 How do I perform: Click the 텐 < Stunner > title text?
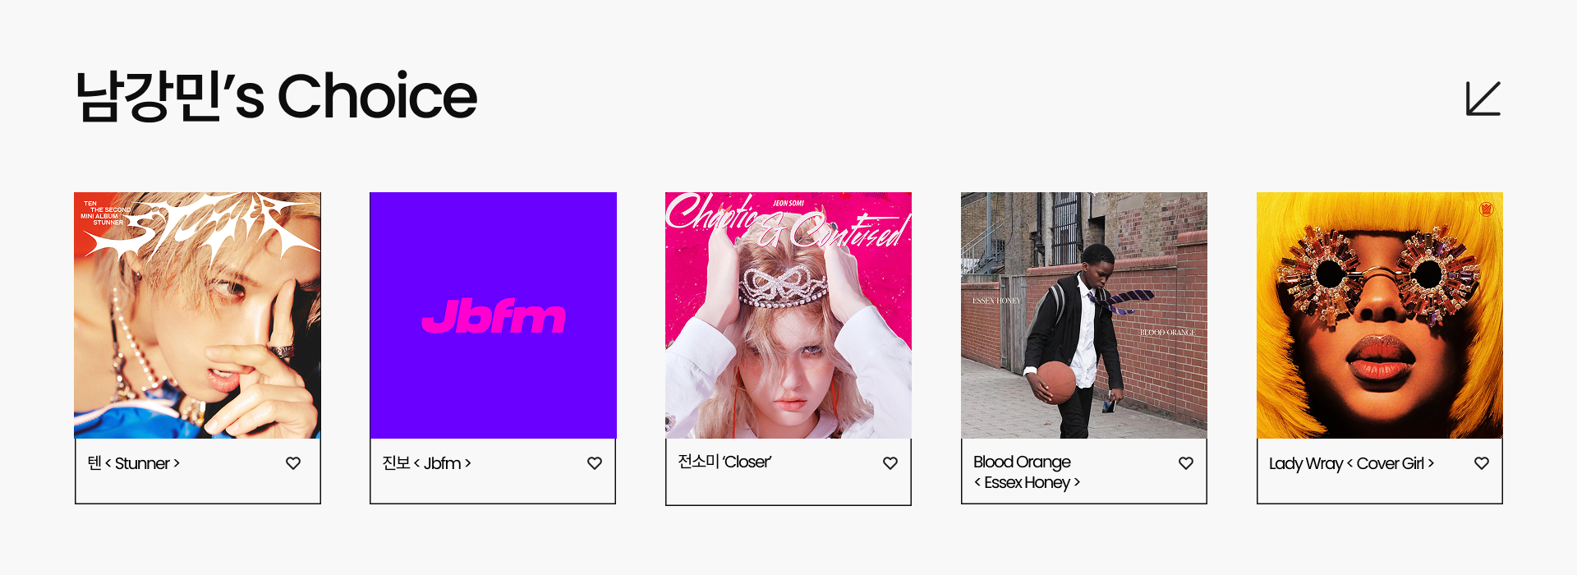133,463
